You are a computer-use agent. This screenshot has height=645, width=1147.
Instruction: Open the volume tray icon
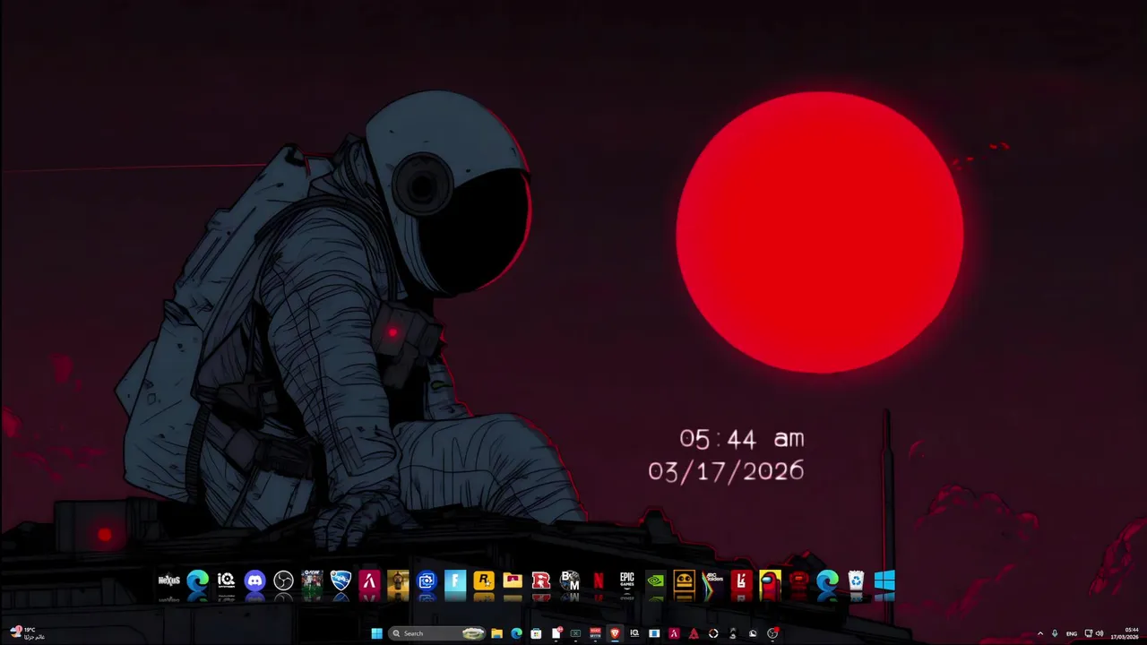coord(1100,633)
